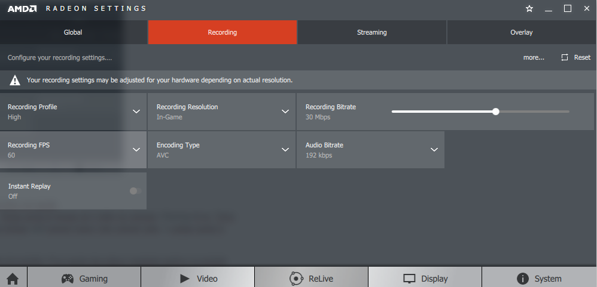Open the Video section

click(198, 278)
